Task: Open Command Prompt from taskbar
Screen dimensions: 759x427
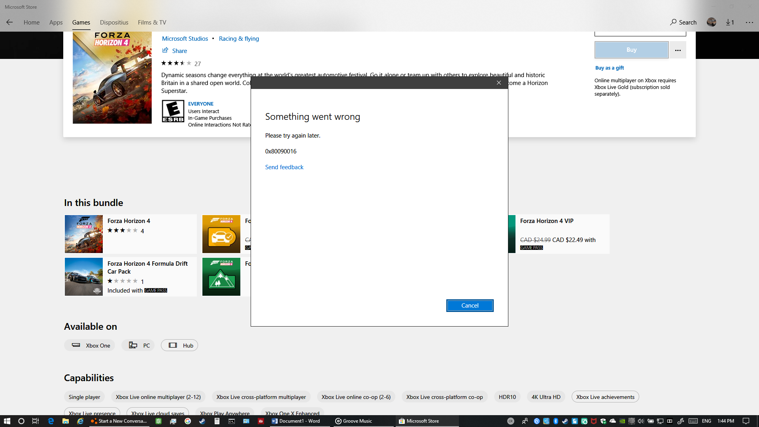Action: tap(232, 421)
